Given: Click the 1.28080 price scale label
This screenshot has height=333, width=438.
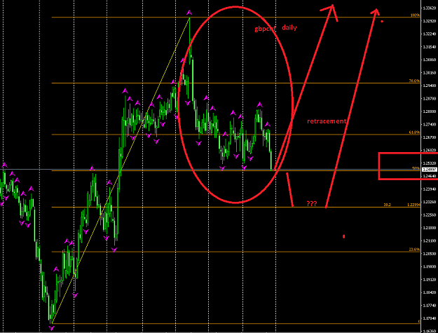Looking at the screenshot, I should [x=430, y=111].
